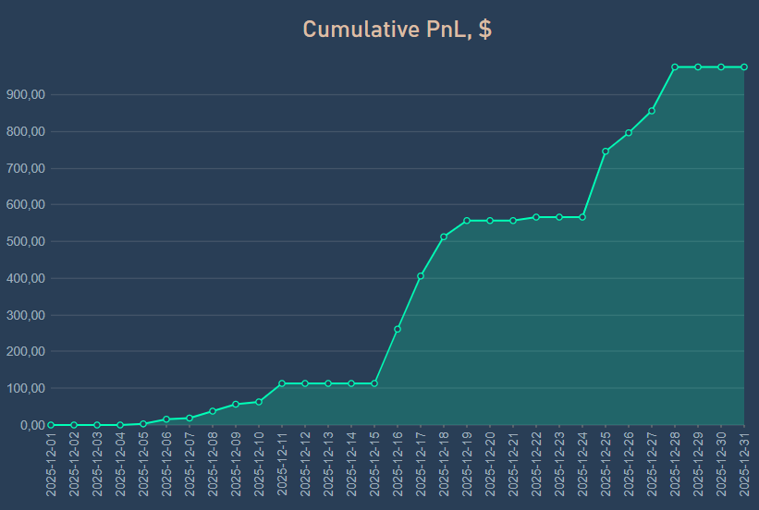
Task: Click the data point for 2025-12-16
Action: pos(398,329)
